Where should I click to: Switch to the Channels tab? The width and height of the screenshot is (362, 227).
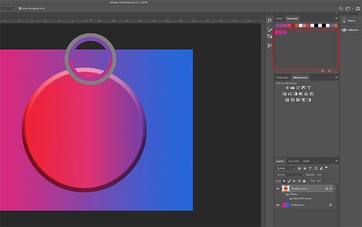pyautogui.click(x=293, y=161)
